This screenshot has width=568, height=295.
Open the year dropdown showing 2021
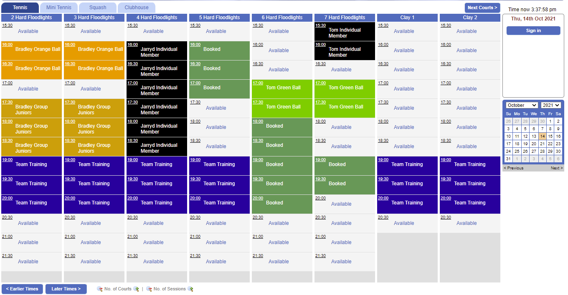(x=550, y=105)
